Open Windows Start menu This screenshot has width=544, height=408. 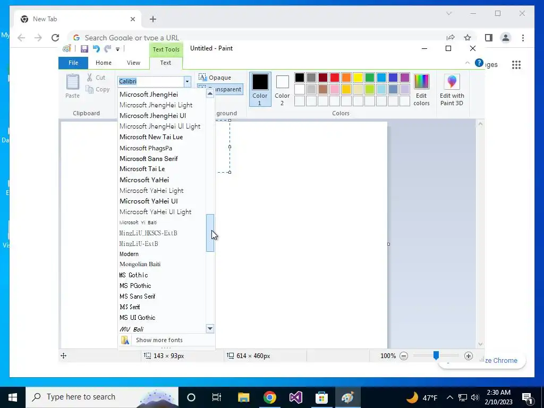point(13,397)
